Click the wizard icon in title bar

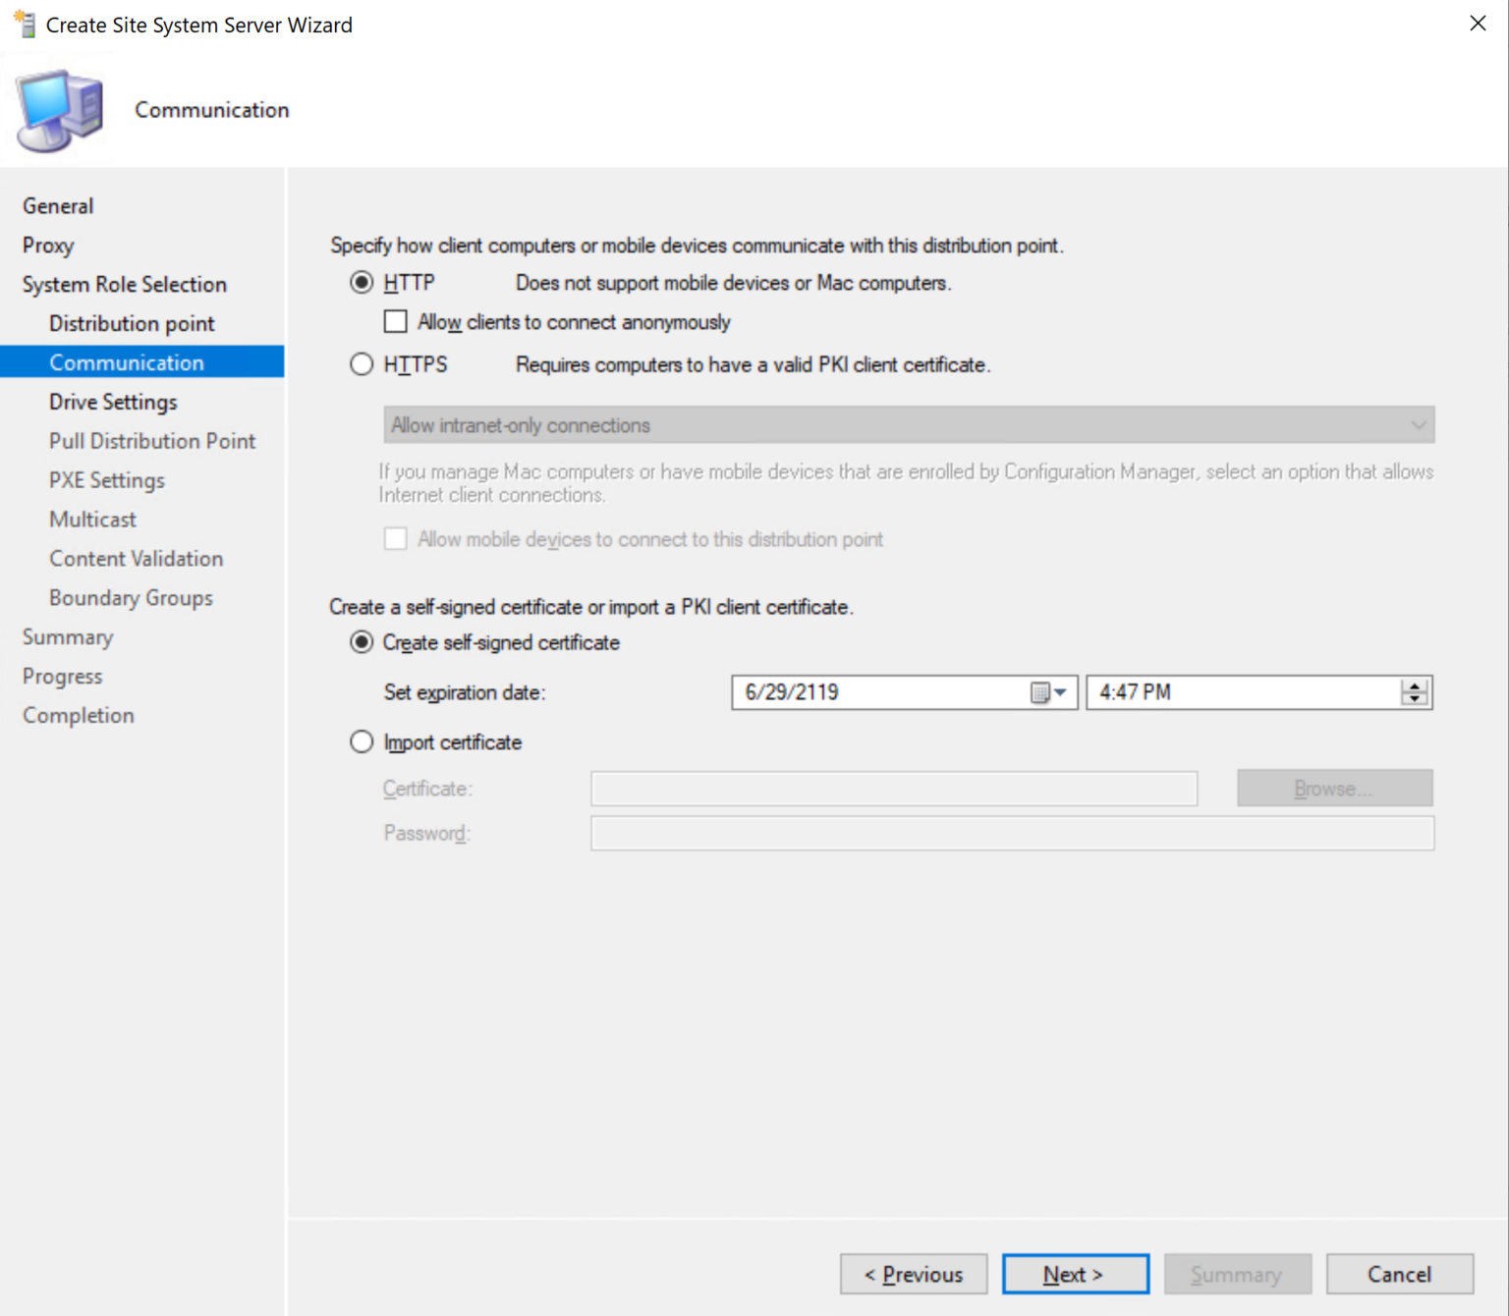(x=23, y=24)
